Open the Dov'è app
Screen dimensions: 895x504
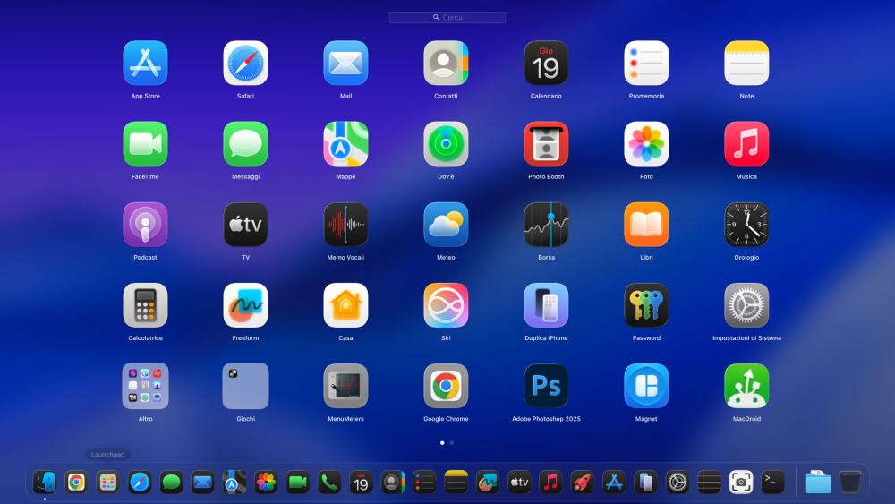tap(446, 144)
